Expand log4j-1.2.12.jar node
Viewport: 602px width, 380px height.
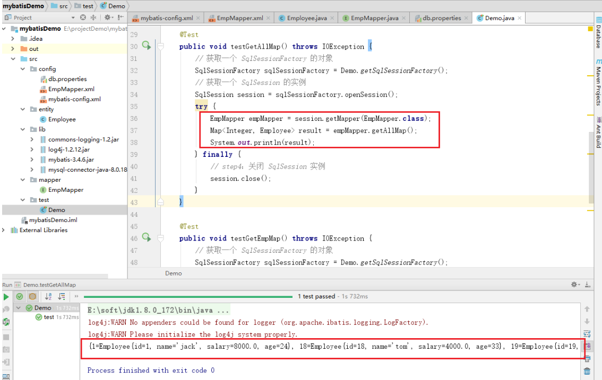(32, 149)
